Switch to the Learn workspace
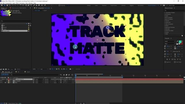 pos(96,5)
